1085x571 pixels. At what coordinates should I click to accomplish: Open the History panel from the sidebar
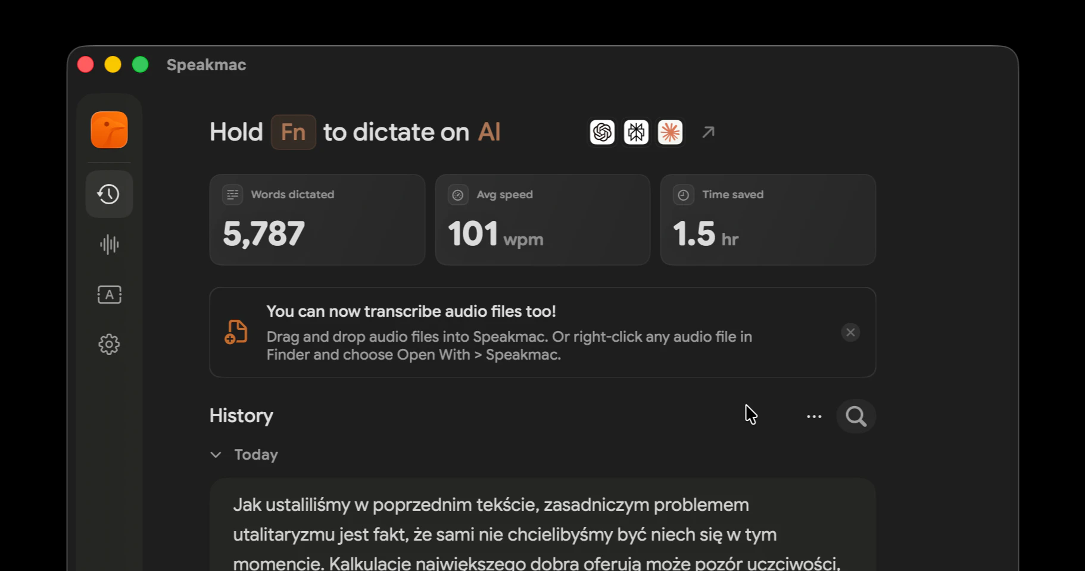(x=109, y=194)
